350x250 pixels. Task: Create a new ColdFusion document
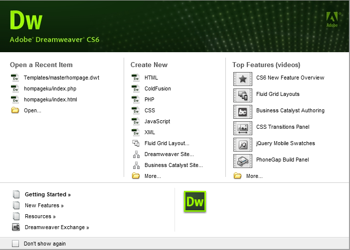tap(158, 88)
